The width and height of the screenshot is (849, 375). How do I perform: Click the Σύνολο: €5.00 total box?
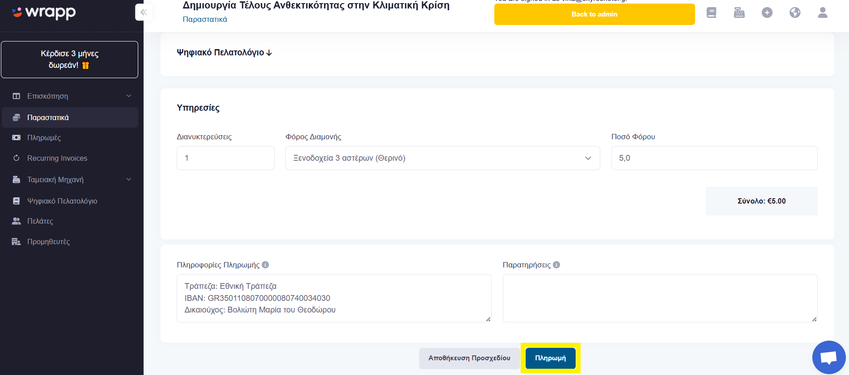pyautogui.click(x=762, y=201)
